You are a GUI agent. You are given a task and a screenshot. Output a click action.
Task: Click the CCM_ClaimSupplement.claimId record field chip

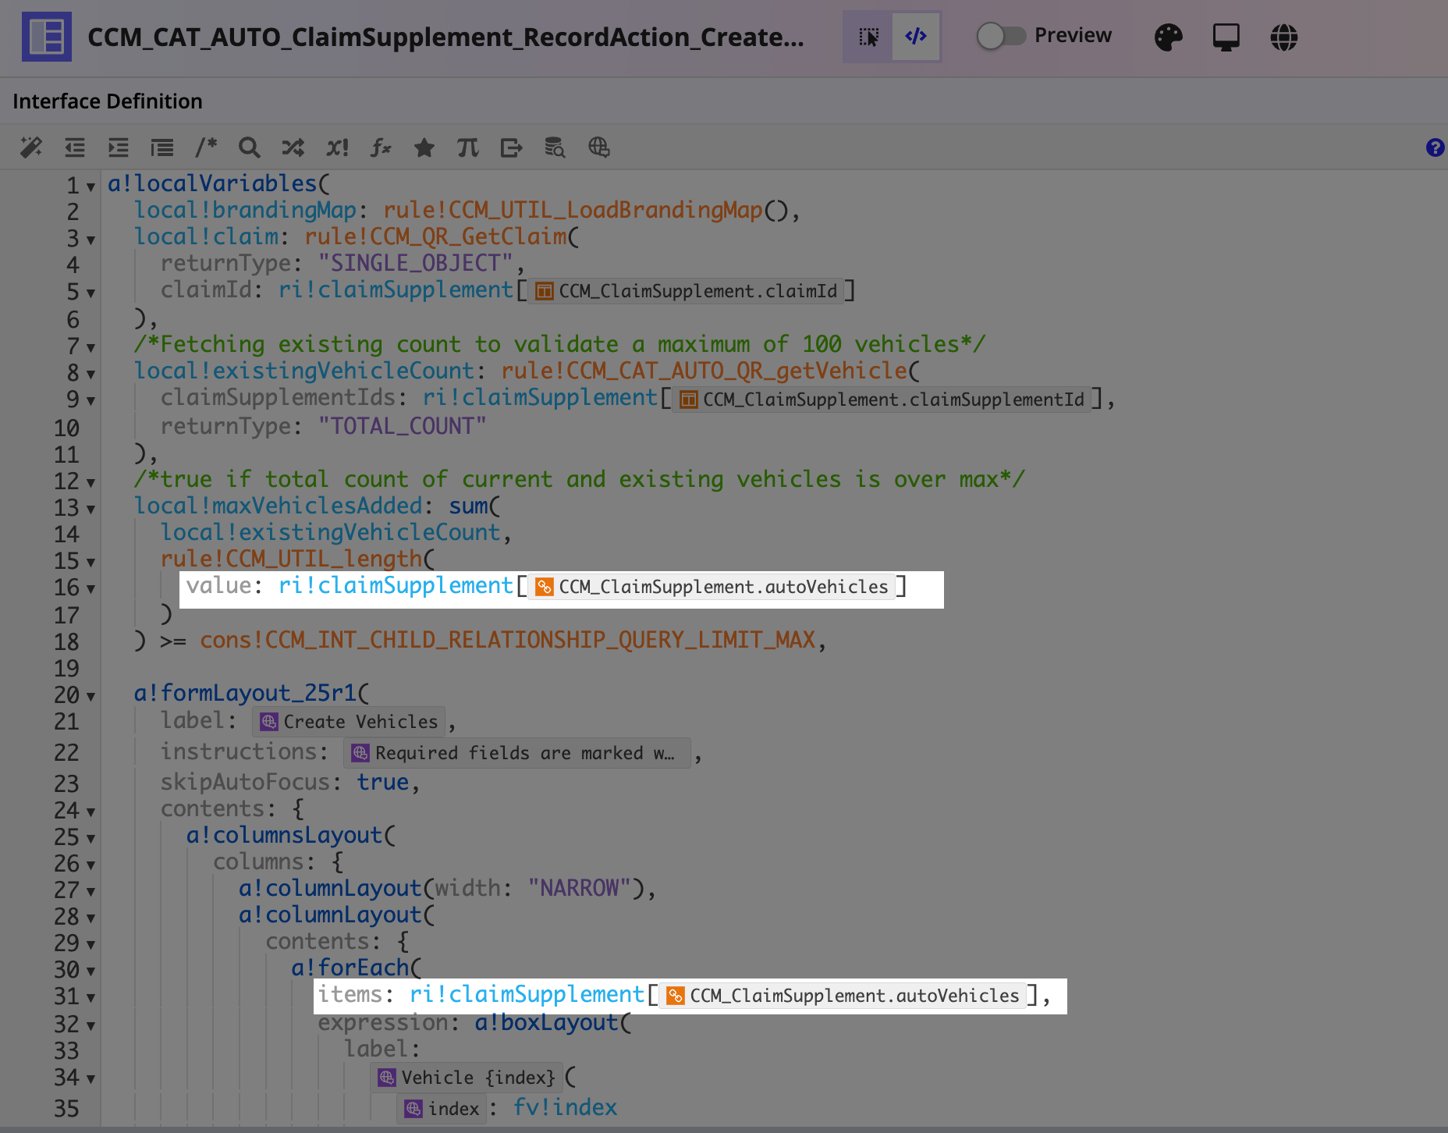coord(687,291)
